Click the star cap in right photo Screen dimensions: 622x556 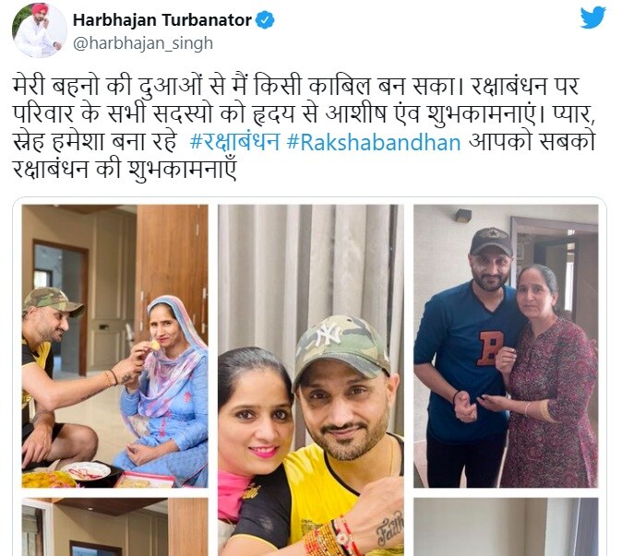coord(491,240)
